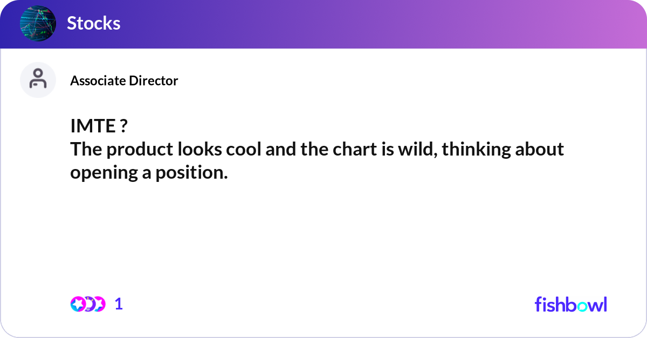This screenshot has width=647, height=338.
Task: Click the gradient letter o in fishbowl
Action: click(581, 306)
